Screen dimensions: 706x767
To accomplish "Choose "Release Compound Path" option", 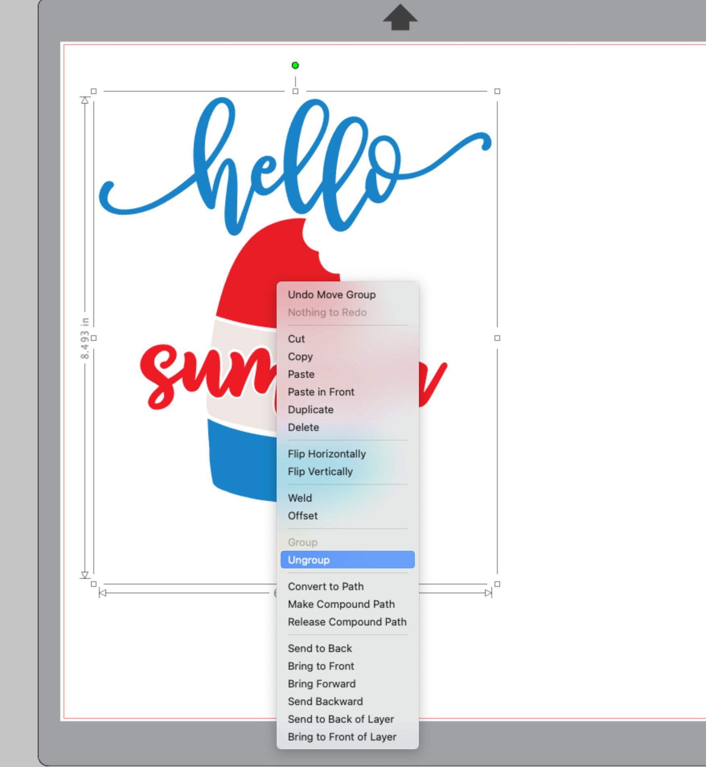I will 347,622.
